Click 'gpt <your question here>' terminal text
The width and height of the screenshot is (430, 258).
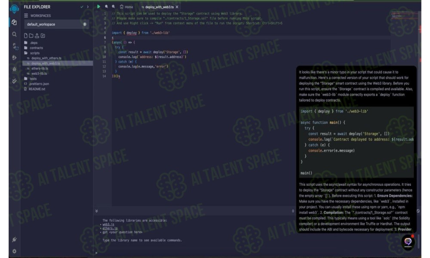tap(122, 232)
